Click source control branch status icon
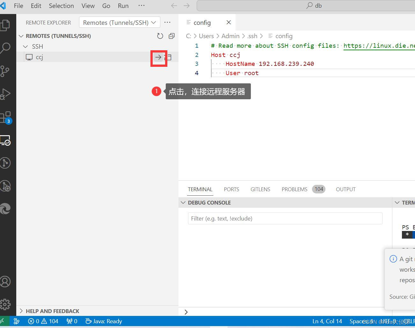This screenshot has height=328, width=415. [17, 321]
